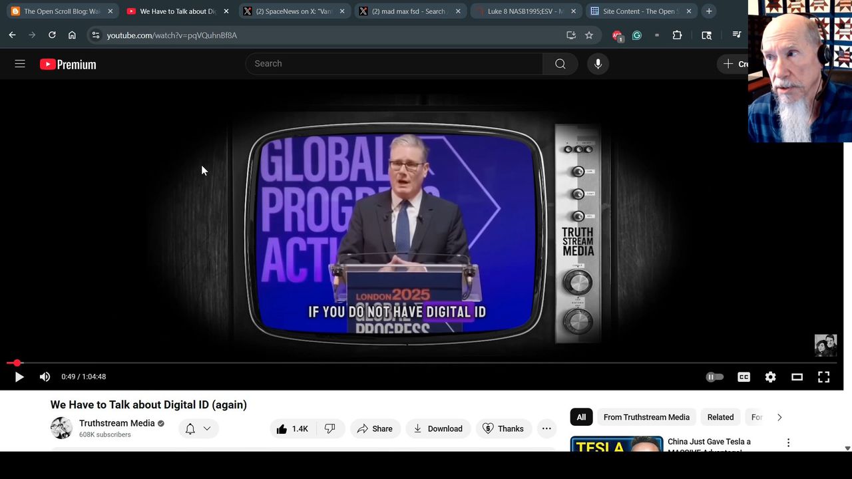Image resolution: width=852 pixels, height=479 pixels.
Task: Enter full screen mode
Action: pyautogui.click(x=823, y=377)
